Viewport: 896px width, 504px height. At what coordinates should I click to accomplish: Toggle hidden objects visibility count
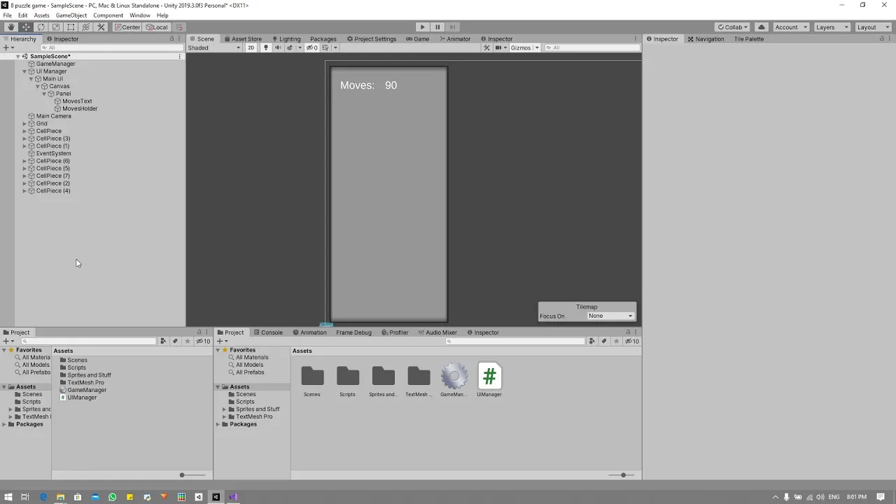coord(312,48)
